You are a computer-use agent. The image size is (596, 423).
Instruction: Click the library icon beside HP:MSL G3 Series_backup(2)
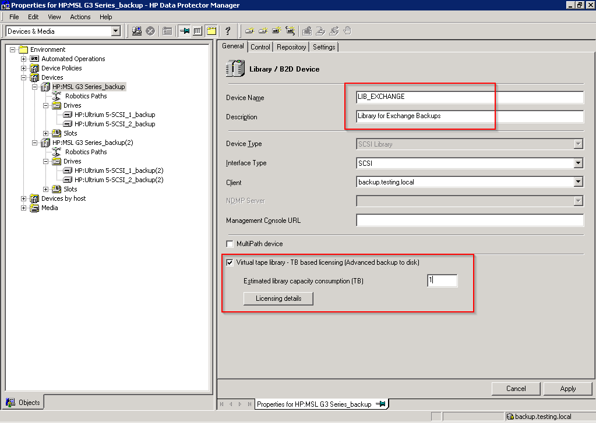coord(45,143)
